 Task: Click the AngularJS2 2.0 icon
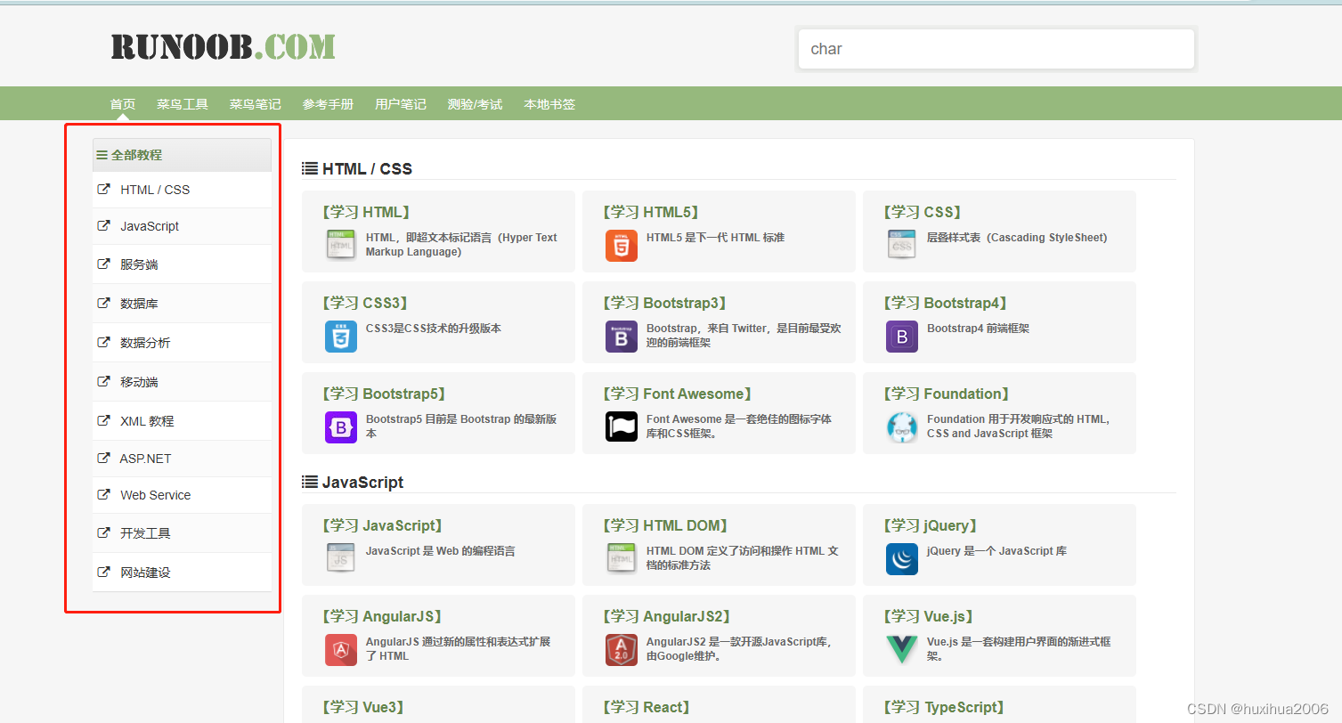622,650
